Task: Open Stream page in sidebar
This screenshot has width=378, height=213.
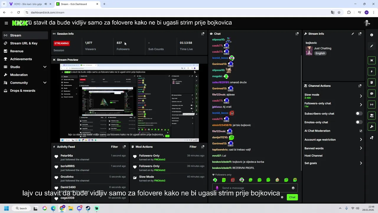Action: pyautogui.click(x=25, y=35)
